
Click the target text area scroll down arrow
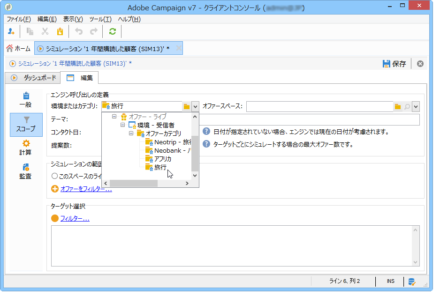click(x=415, y=262)
